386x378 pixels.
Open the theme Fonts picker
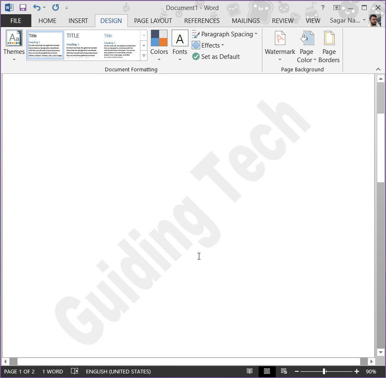click(x=180, y=45)
